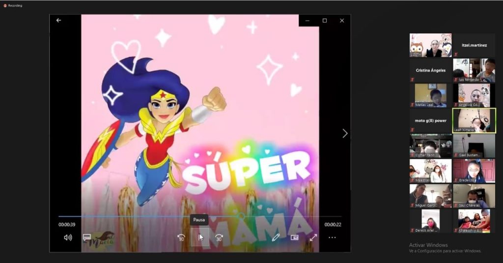The image size is (503, 263).
Task: Open the volume control speaker icon
Action: 68,237
